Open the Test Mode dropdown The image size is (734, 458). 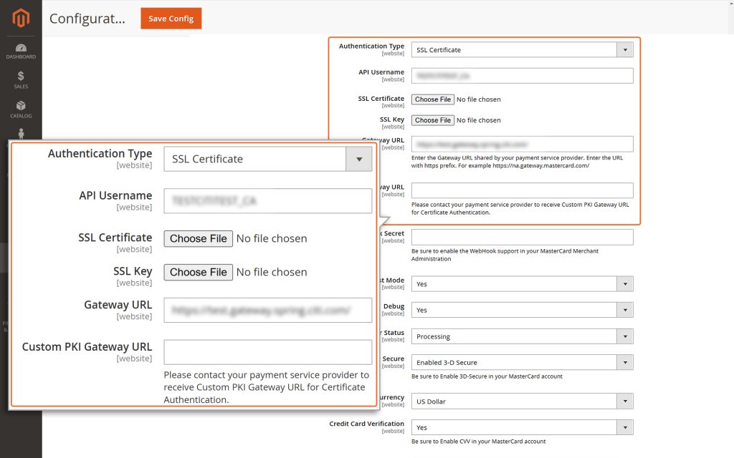click(522, 283)
